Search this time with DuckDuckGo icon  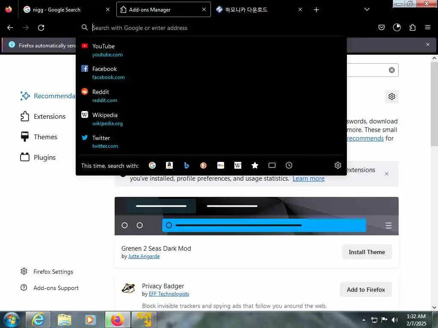click(203, 165)
